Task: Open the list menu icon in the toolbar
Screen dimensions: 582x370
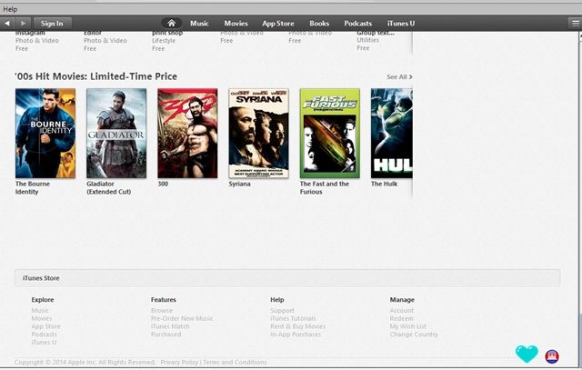Action: 575,24
